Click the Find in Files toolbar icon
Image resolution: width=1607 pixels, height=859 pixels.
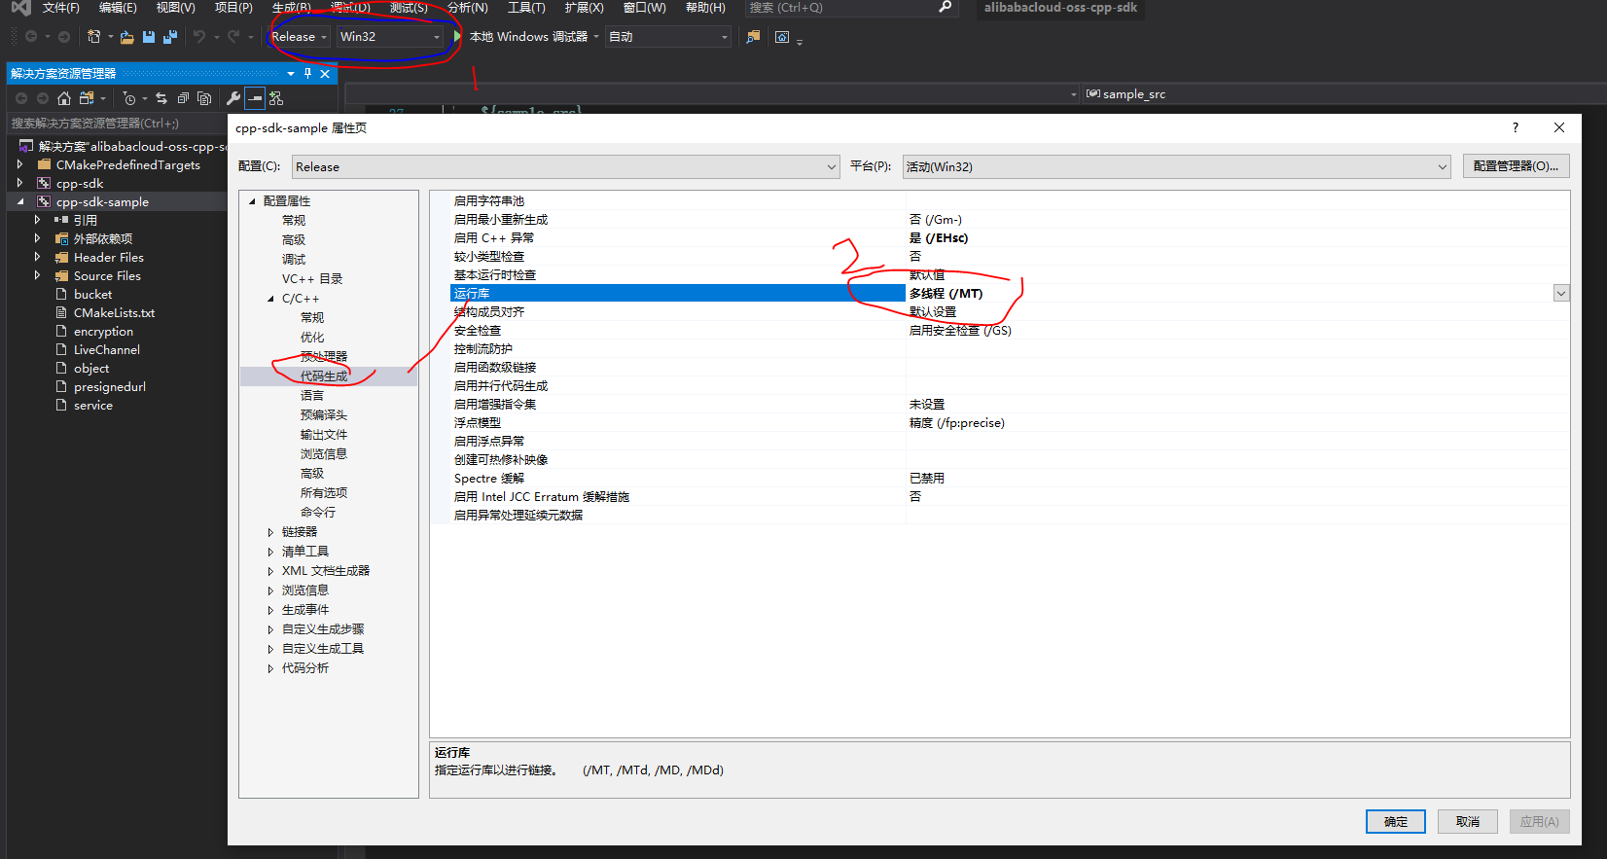click(x=753, y=37)
